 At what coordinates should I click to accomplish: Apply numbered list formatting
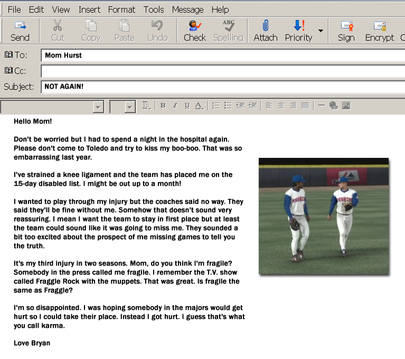(x=215, y=106)
